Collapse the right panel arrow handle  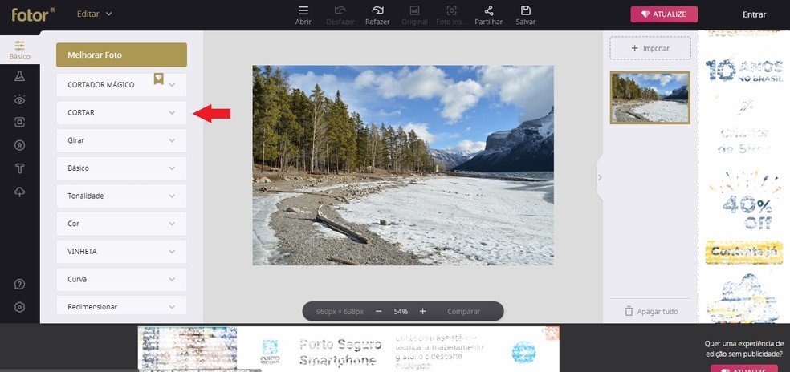pyautogui.click(x=600, y=177)
